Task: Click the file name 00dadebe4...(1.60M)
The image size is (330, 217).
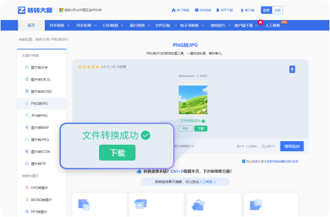Action: [193, 76]
